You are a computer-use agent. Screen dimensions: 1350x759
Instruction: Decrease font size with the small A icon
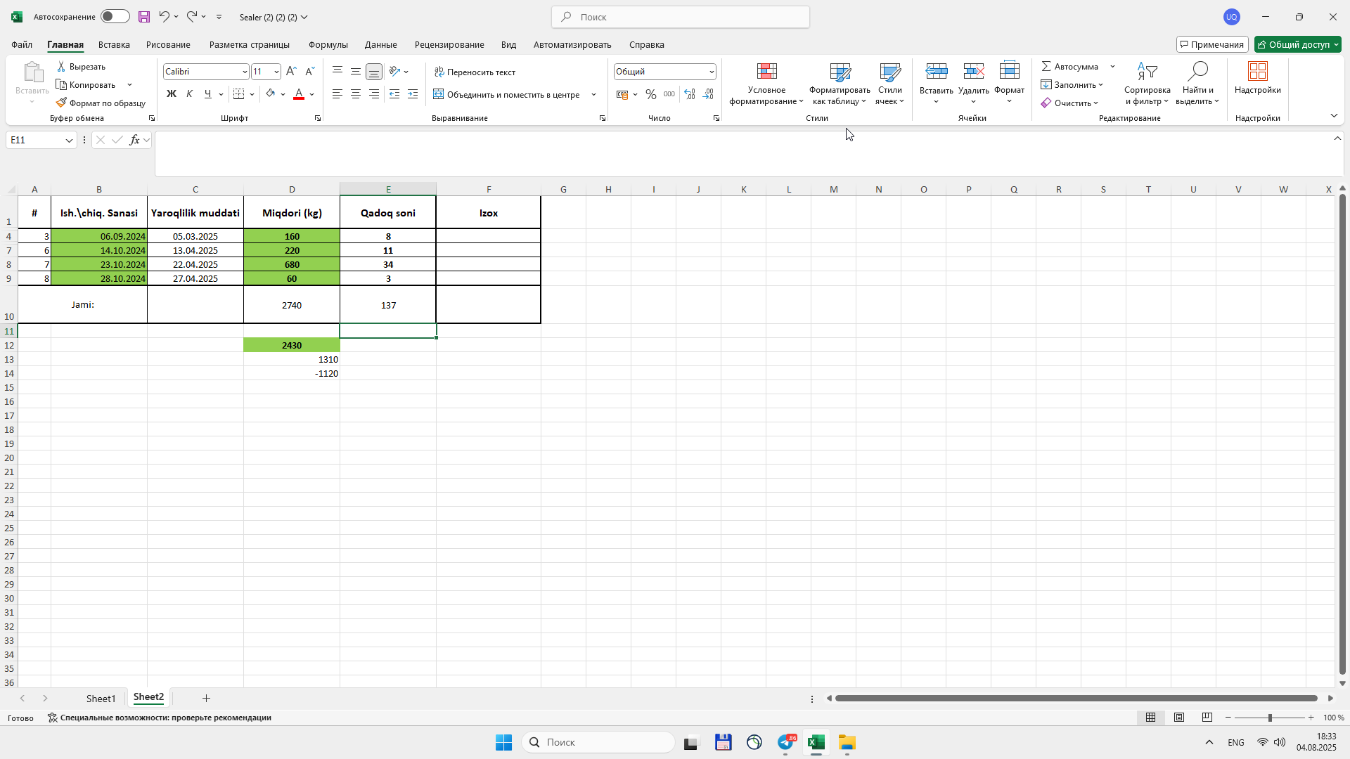coord(309,71)
